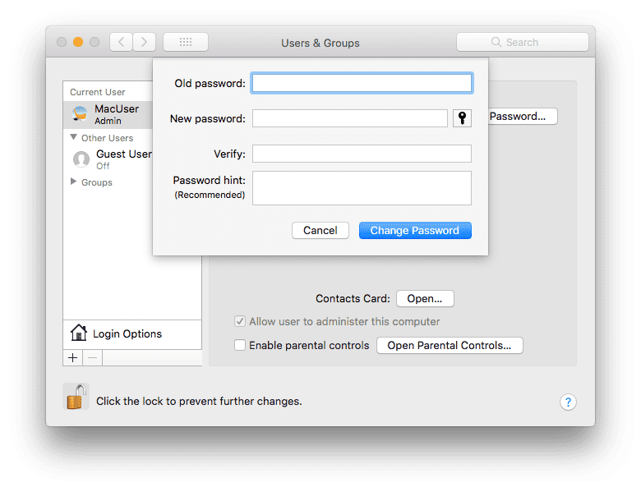Focus the Old password field
The image size is (641, 492).
362,83
